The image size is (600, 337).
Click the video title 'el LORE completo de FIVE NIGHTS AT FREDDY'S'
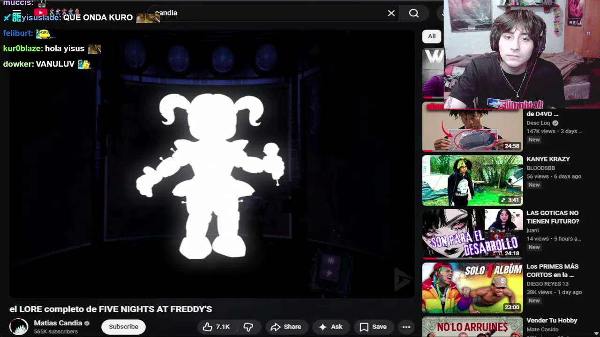pyautogui.click(x=111, y=309)
